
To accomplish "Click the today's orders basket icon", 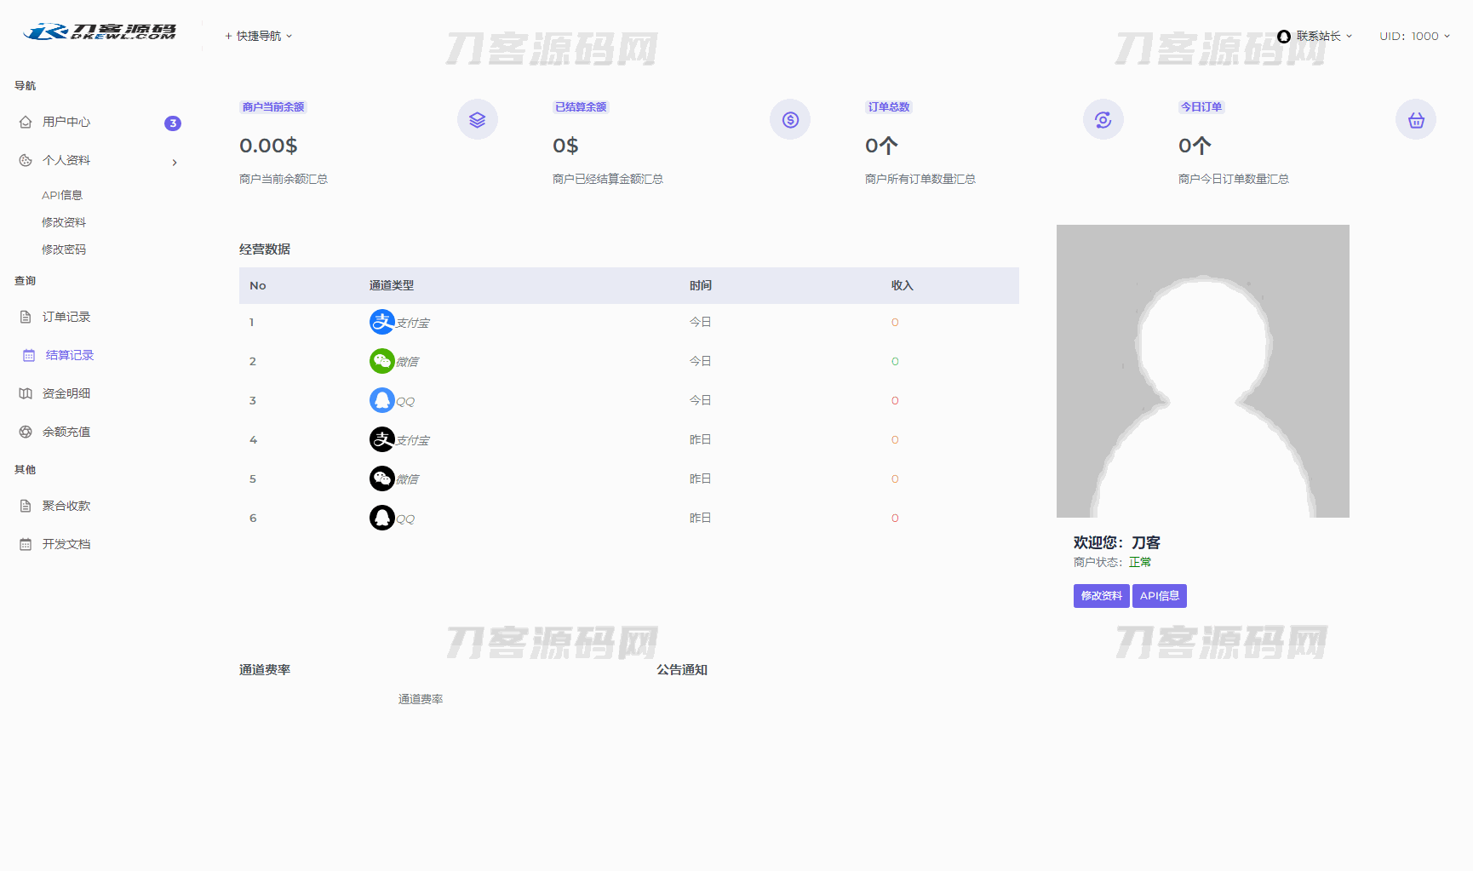I will pyautogui.click(x=1415, y=120).
